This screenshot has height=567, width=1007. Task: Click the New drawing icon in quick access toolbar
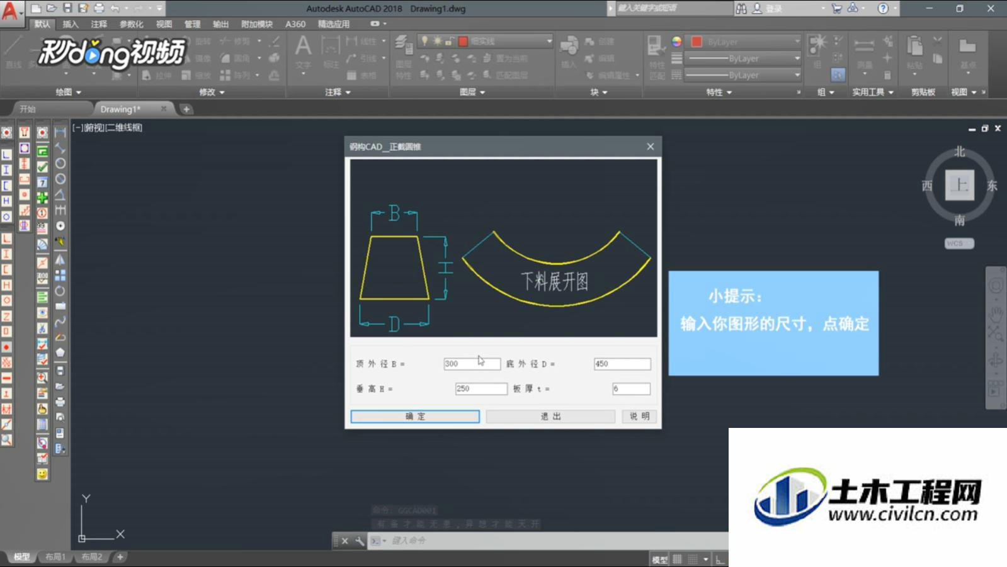pyautogui.click(x=36, y=8)
